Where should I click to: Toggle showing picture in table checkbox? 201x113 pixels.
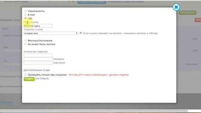[x=81, y=33]
